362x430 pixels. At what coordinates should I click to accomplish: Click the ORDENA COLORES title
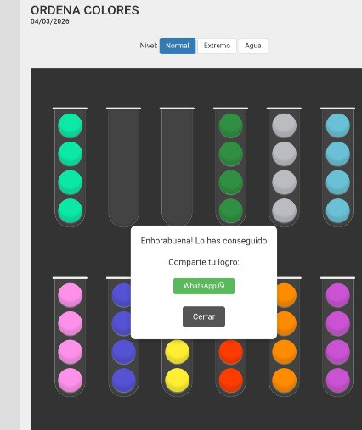coord(85,10)
